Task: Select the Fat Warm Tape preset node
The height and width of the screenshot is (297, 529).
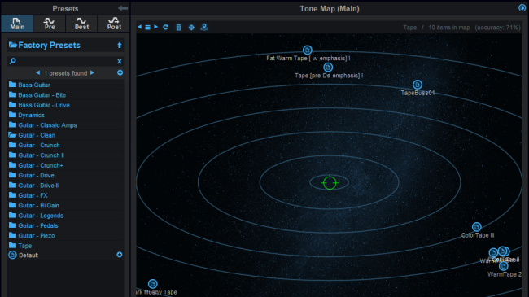Action: click(x=307, y=50)
